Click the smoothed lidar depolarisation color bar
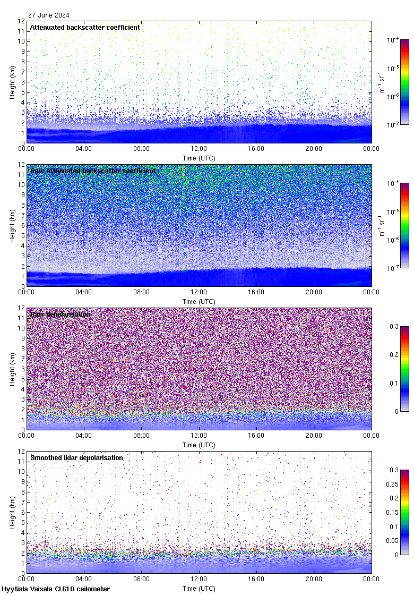The image size is (414, 595). [x=404, y=512]
